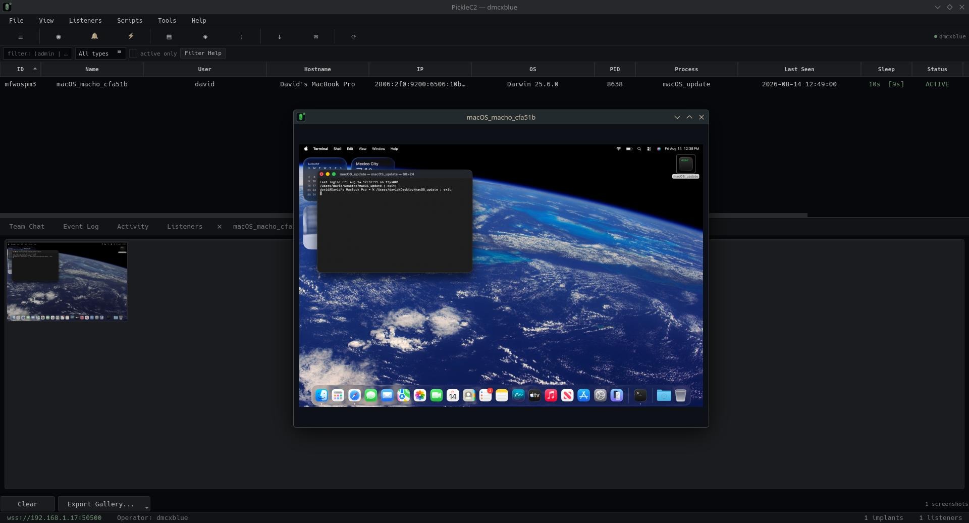Click the list view toolbar icon
The height and width of the screenshot is (523, 969).
coord(169,37)
